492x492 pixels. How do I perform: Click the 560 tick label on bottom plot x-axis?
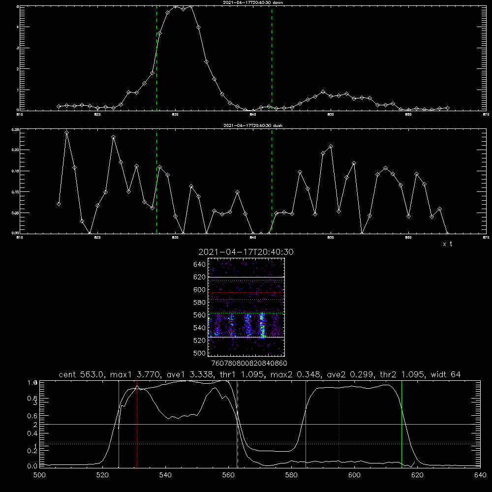pyautogui.click(x=228, y=475)
